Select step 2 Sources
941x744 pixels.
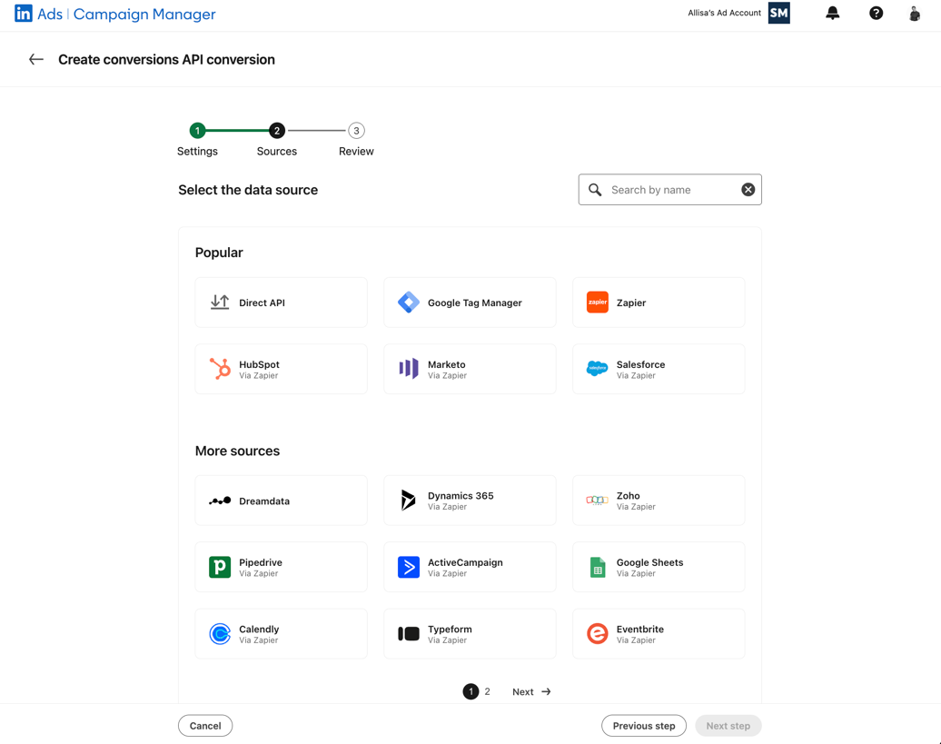[277, 130]
